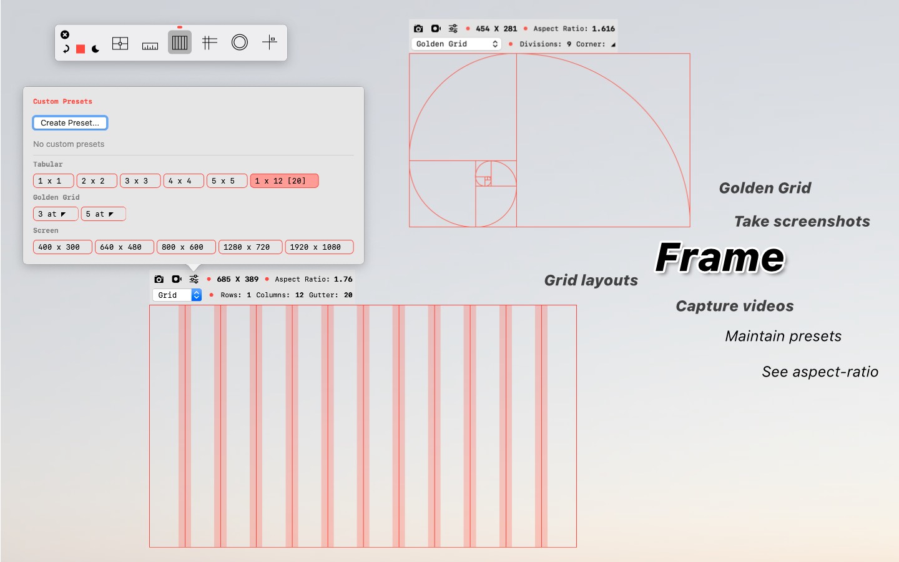
Task: Click the 'See aspect-ratio' caption
Action: click(x=820, y=372)
